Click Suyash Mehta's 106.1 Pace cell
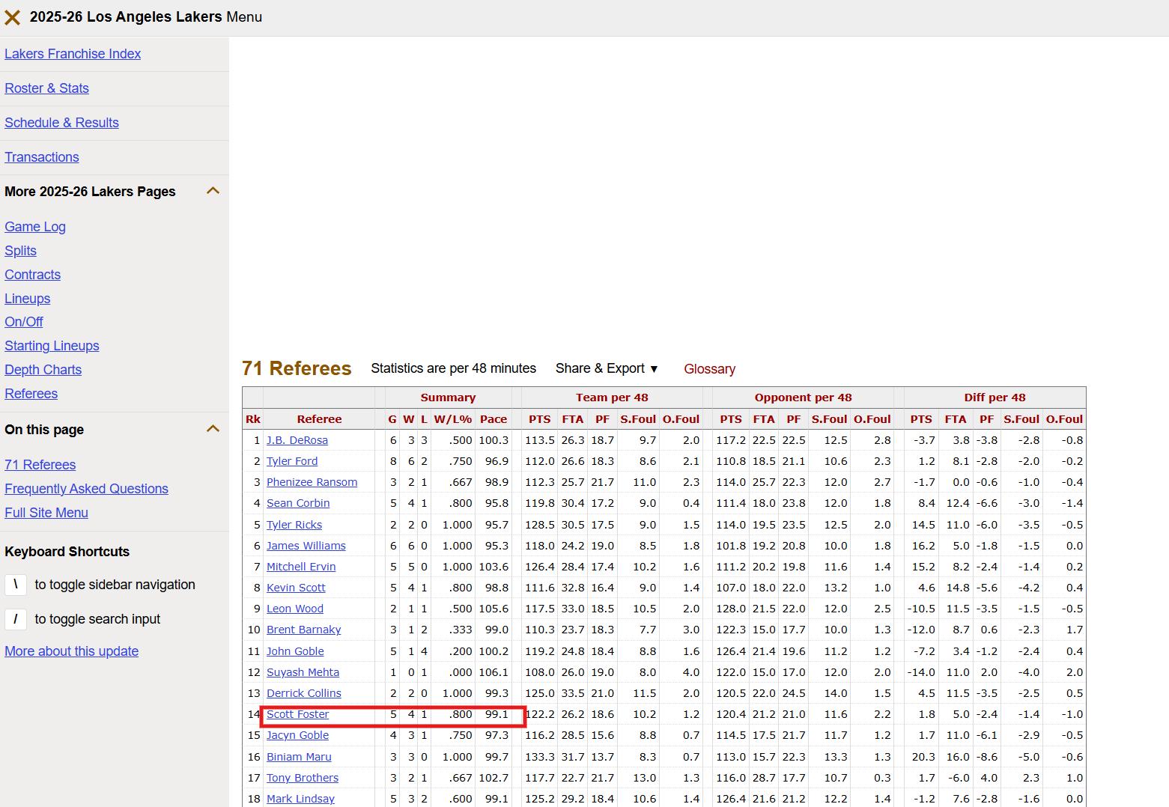Screen dimensions: 1169x807 (494, 672)
